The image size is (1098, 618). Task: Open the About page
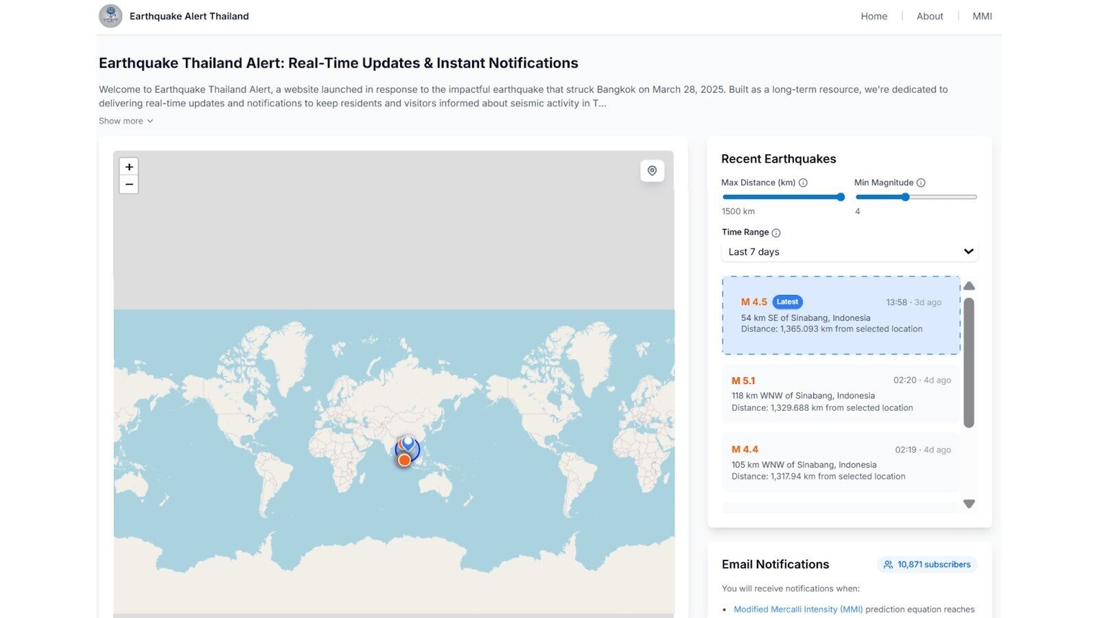(x=929, y=16)
